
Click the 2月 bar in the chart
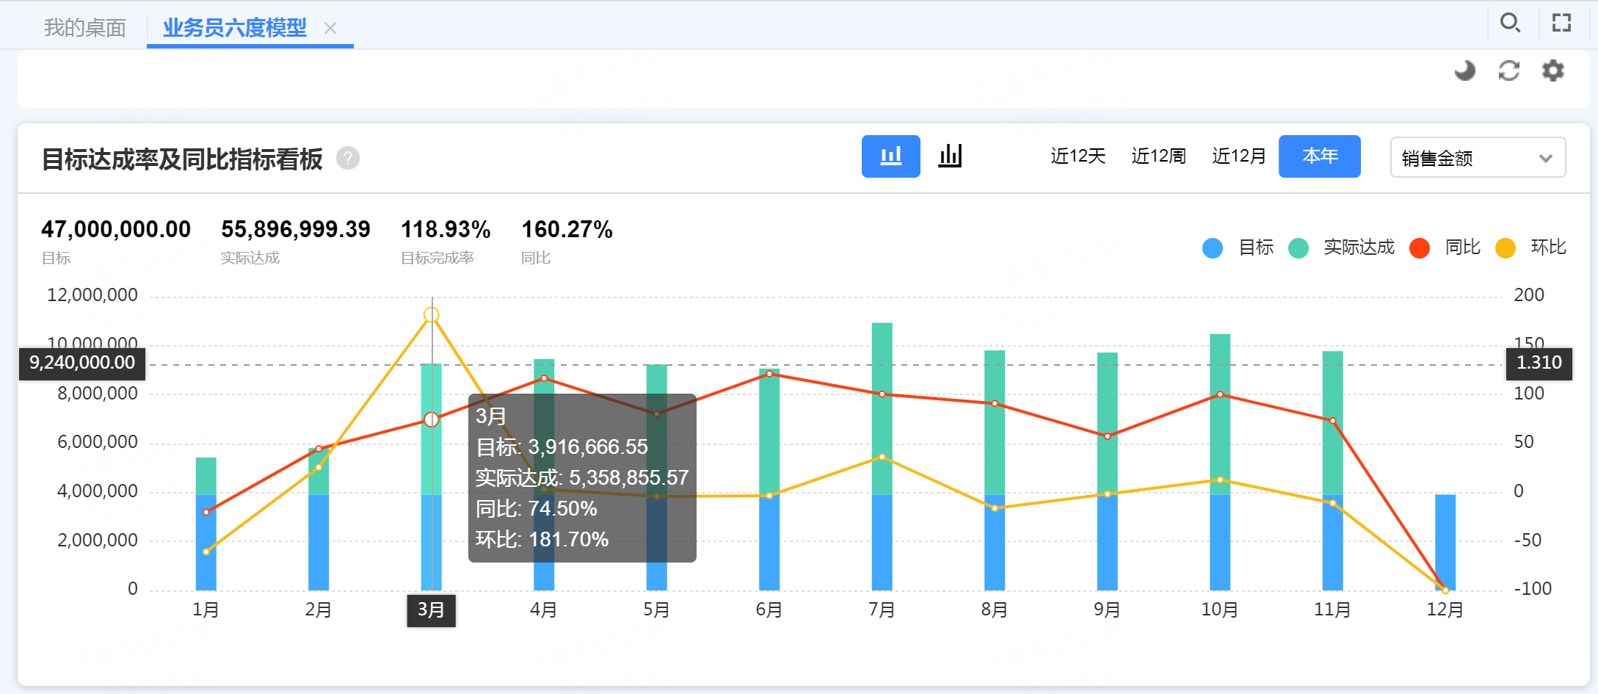[x=319, y=519]
